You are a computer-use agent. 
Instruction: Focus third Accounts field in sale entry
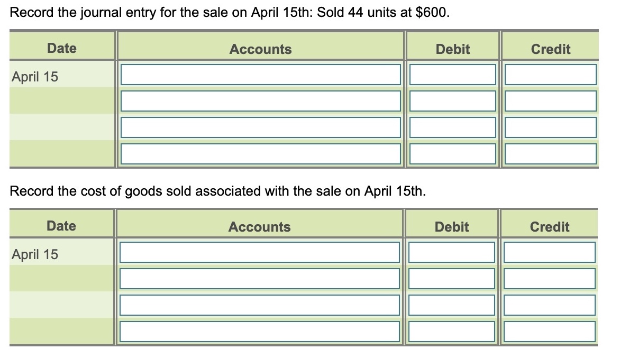pos(260,127)
